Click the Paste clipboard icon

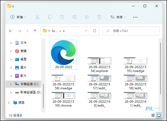click(x=62, y=17)
